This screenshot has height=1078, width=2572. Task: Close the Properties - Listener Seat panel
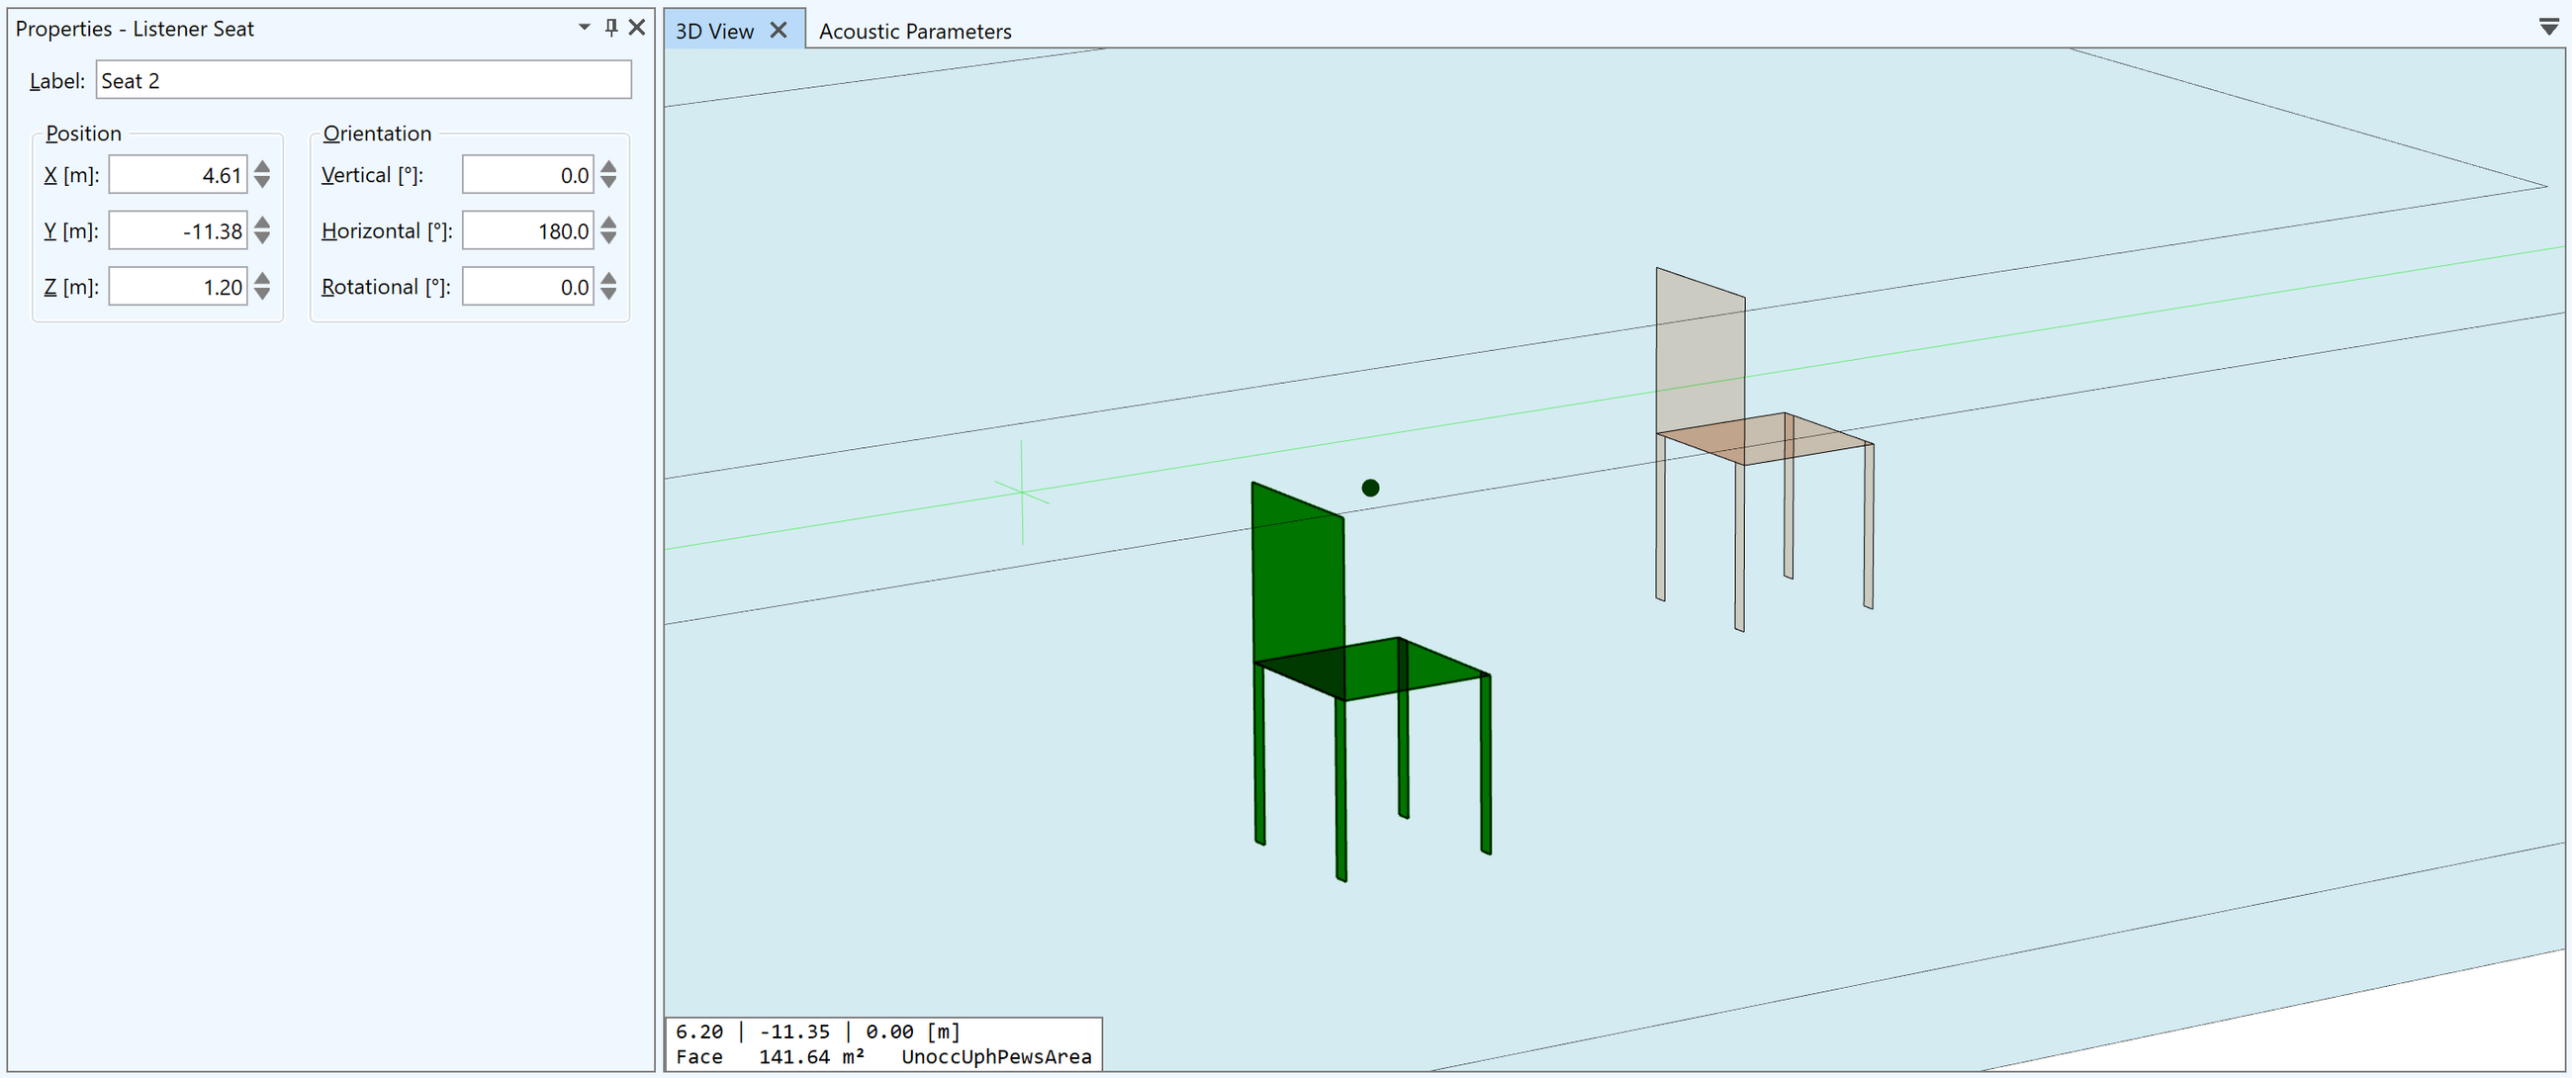pos(637,28)
